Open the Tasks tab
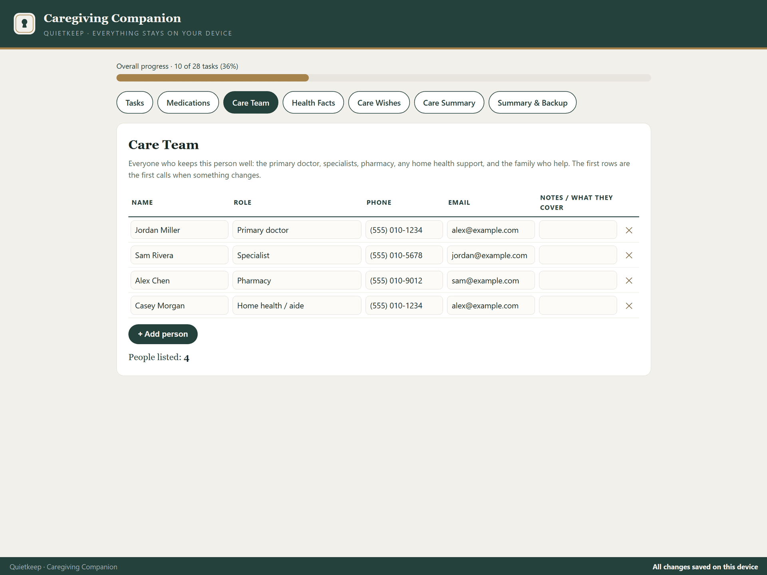767x575 pixels. tap(135, 103)
